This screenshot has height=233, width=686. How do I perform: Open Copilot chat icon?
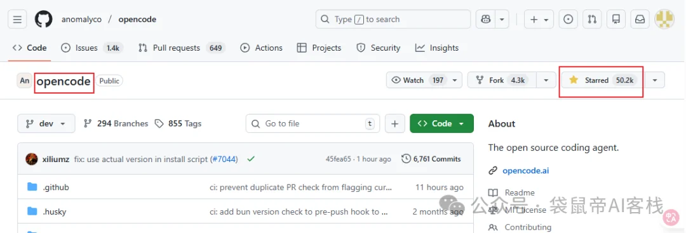click(x=486, y=19)
